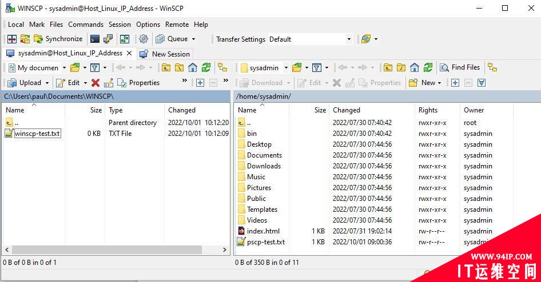Screen dimensions: 541x282
Task: Click the globe update icon
Action: pyautogui.click(x=366, y=39)
